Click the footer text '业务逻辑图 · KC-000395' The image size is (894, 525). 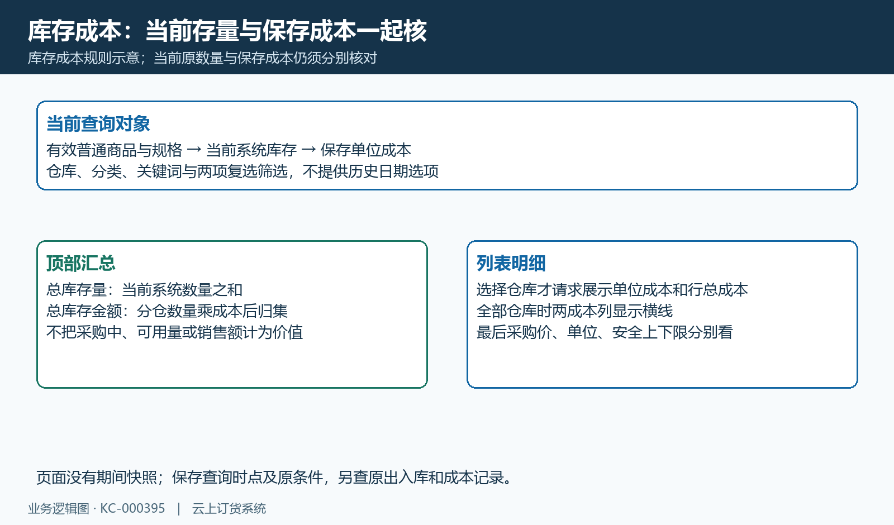pos(97,508)
